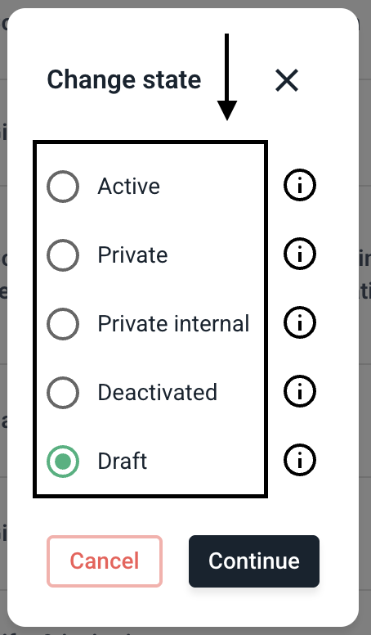The width and height of the screenshot is (371, 635).
Task: Close the Change state dialog with X
Action: click(287, 80)
